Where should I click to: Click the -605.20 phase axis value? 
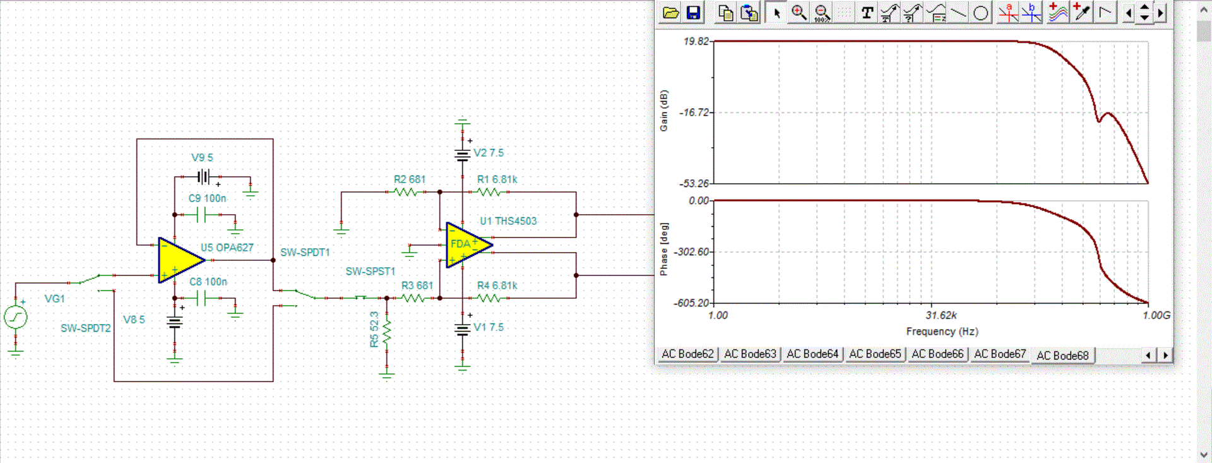[x=692, y=303]
